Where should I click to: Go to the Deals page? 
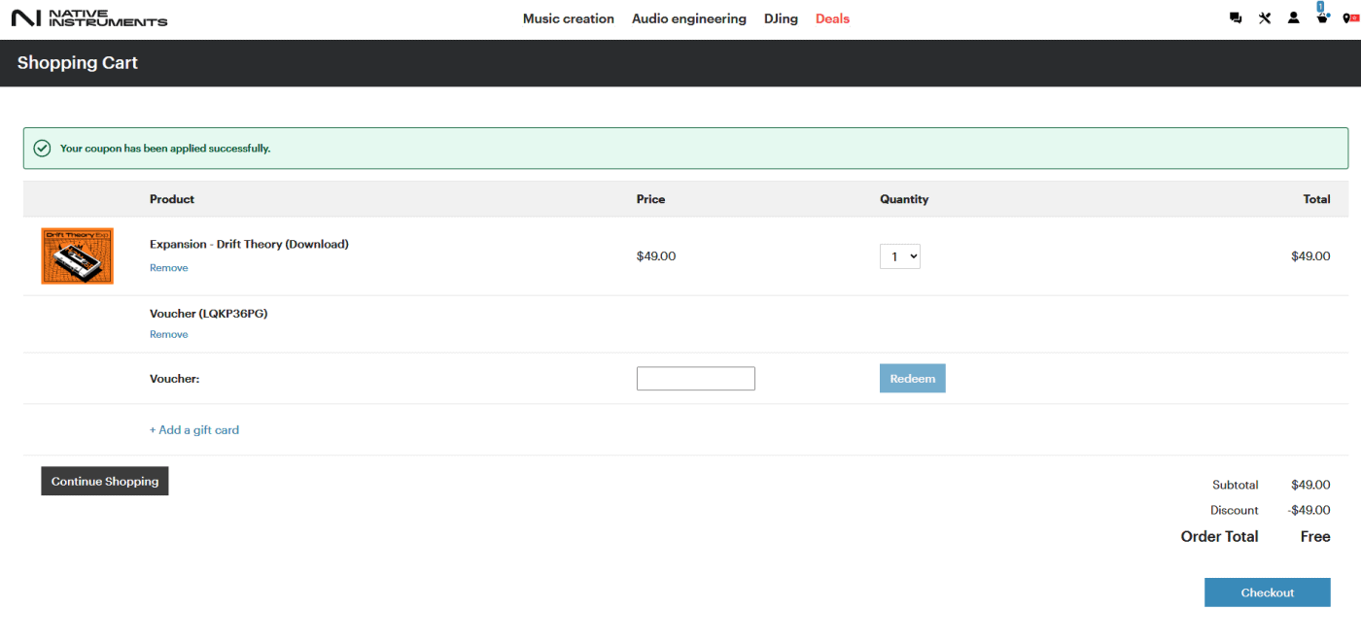click(x=832, y=18)
